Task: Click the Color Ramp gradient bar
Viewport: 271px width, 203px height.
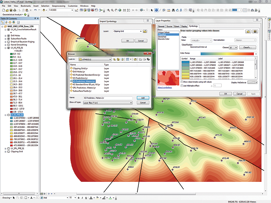Action: pyautogui.click(x=227, y=54)
